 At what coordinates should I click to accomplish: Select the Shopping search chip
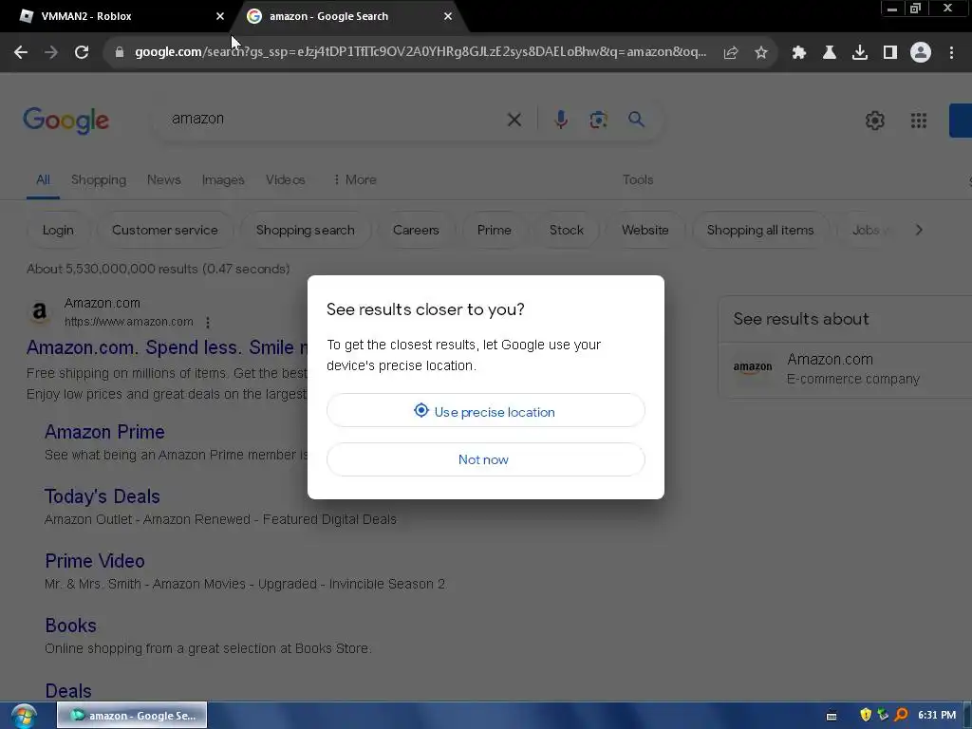point(305,230)
